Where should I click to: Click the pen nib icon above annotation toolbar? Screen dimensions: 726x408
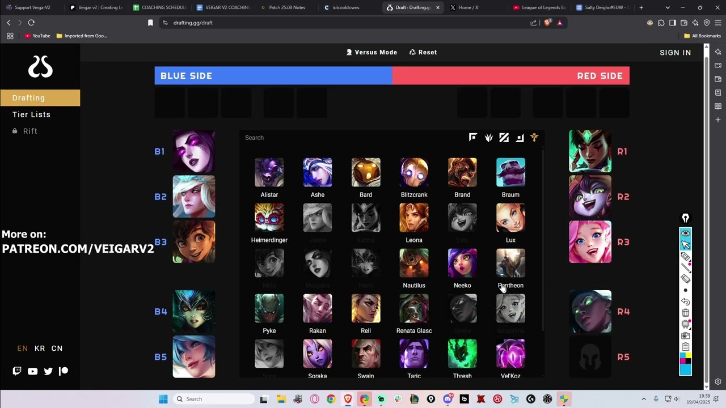tap(685, 218)
